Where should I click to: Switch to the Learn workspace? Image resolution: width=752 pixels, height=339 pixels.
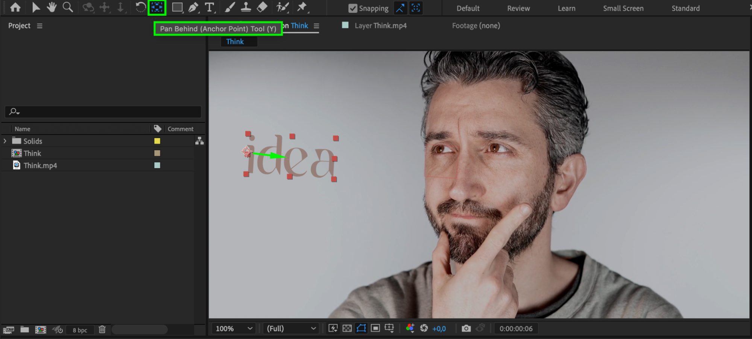pyautogui.click(x=566, y=8)
